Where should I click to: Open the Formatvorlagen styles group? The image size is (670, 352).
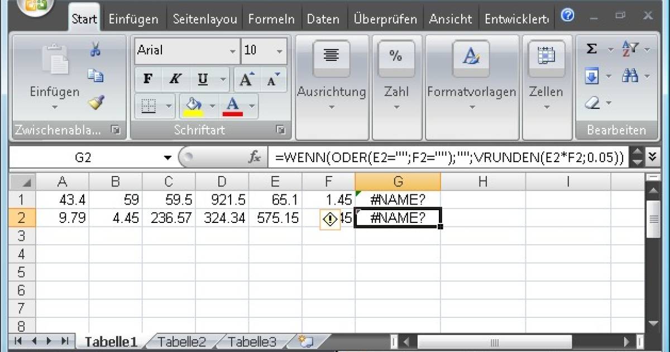tap(471, 87)
